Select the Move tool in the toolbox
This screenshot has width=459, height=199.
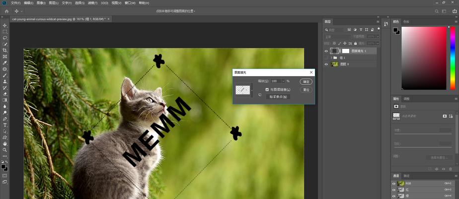[4, 25]
